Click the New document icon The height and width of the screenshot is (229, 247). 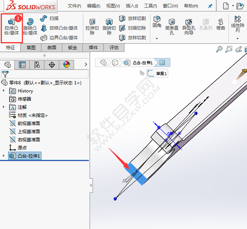pyautogui.click(x=226, y=6)
